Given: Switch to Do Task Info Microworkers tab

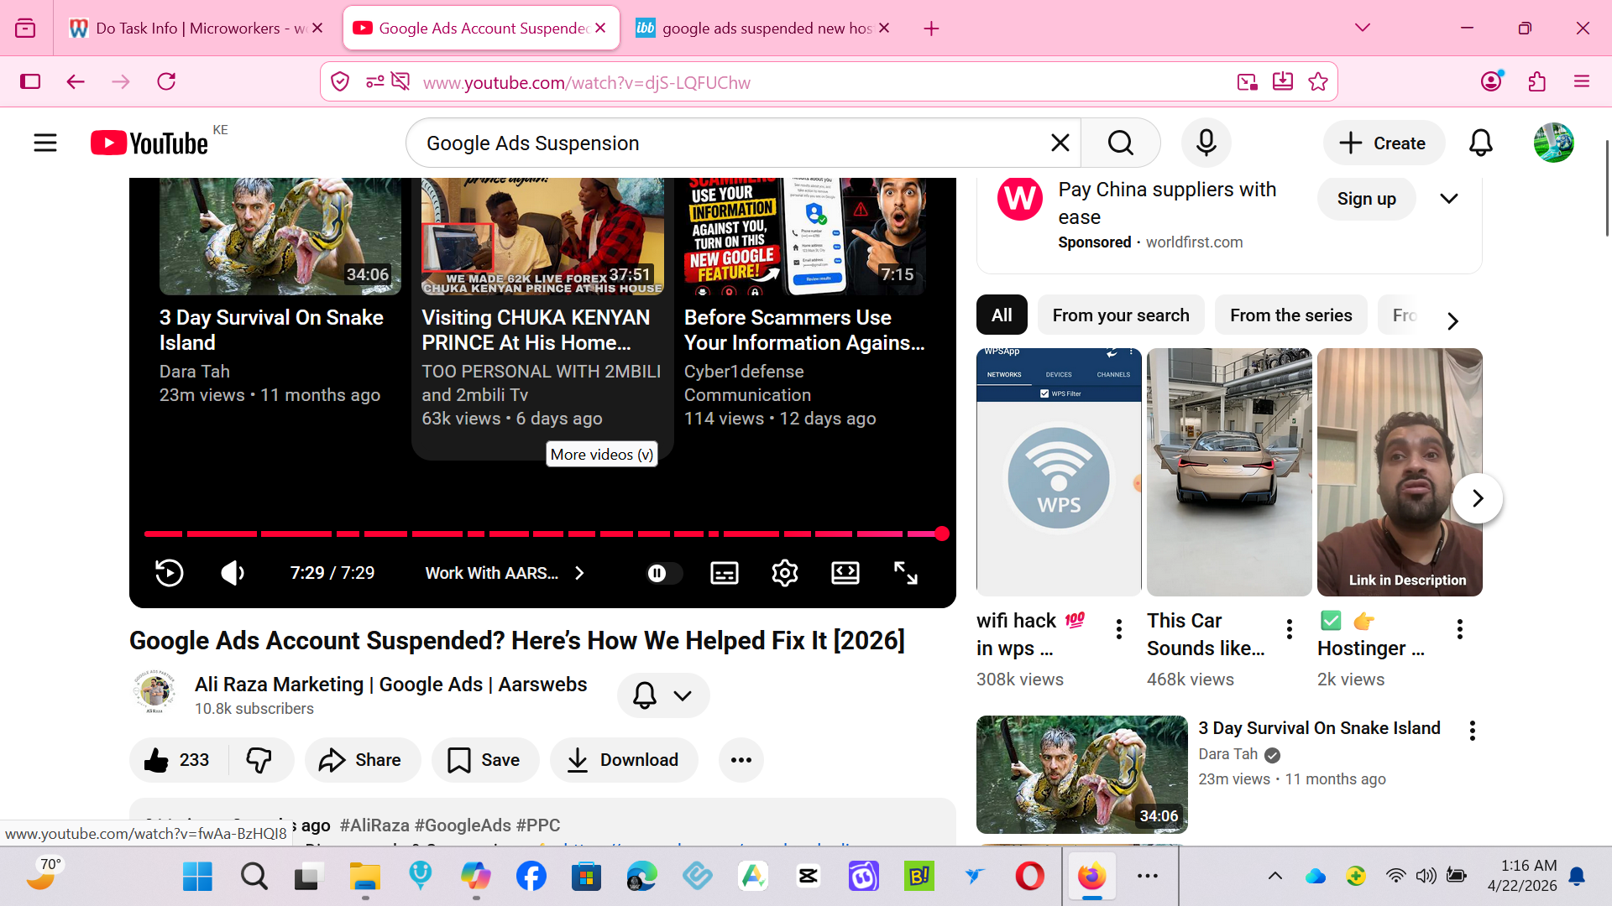Looking at the screenshot, I should (x=188, y=29).
